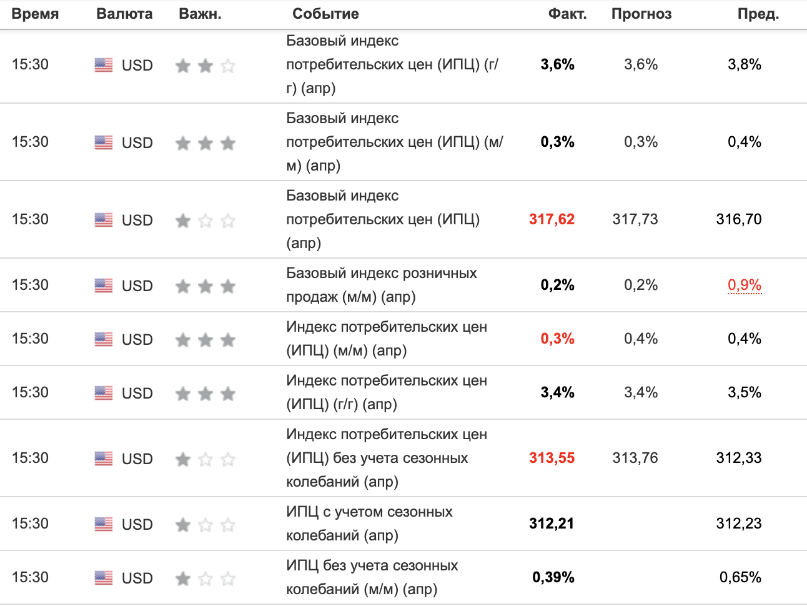Click the Событие column header
Viewport: 807px width, 606px height.
pyautogui.click(x=325, y=14)
